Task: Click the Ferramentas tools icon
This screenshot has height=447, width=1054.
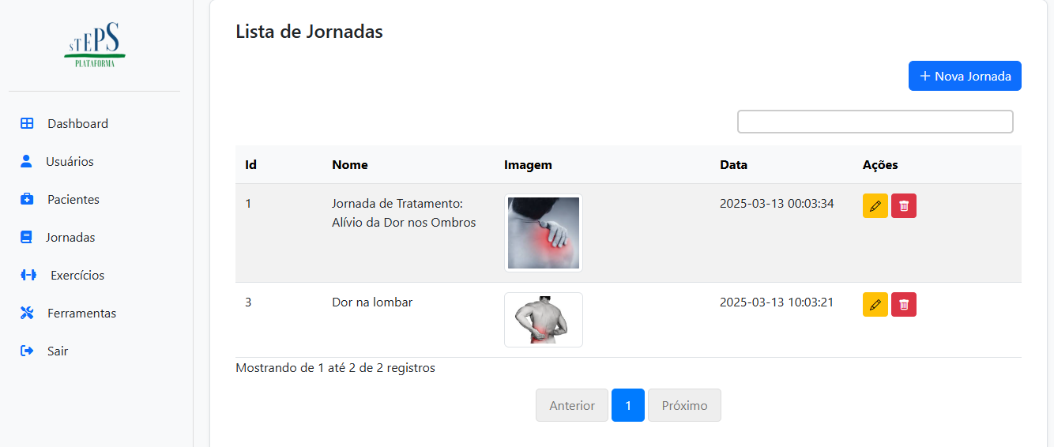Action: pyautogui.click(x=27, y=313)
